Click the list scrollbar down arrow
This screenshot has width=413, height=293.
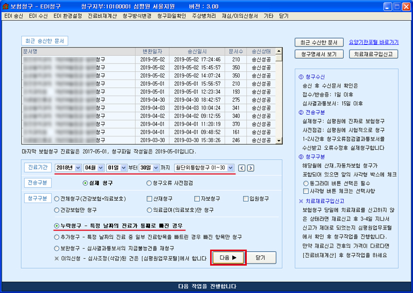point(279,141)
